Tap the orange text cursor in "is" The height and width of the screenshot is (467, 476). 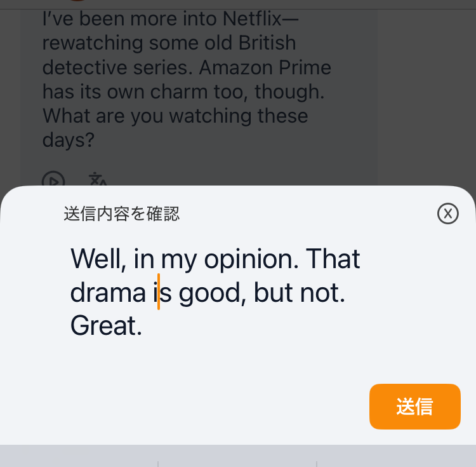158,293
